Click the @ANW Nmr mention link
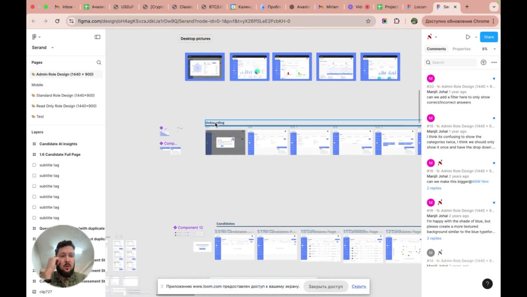This screenshot has width=527, height=297. click(479, 181)
